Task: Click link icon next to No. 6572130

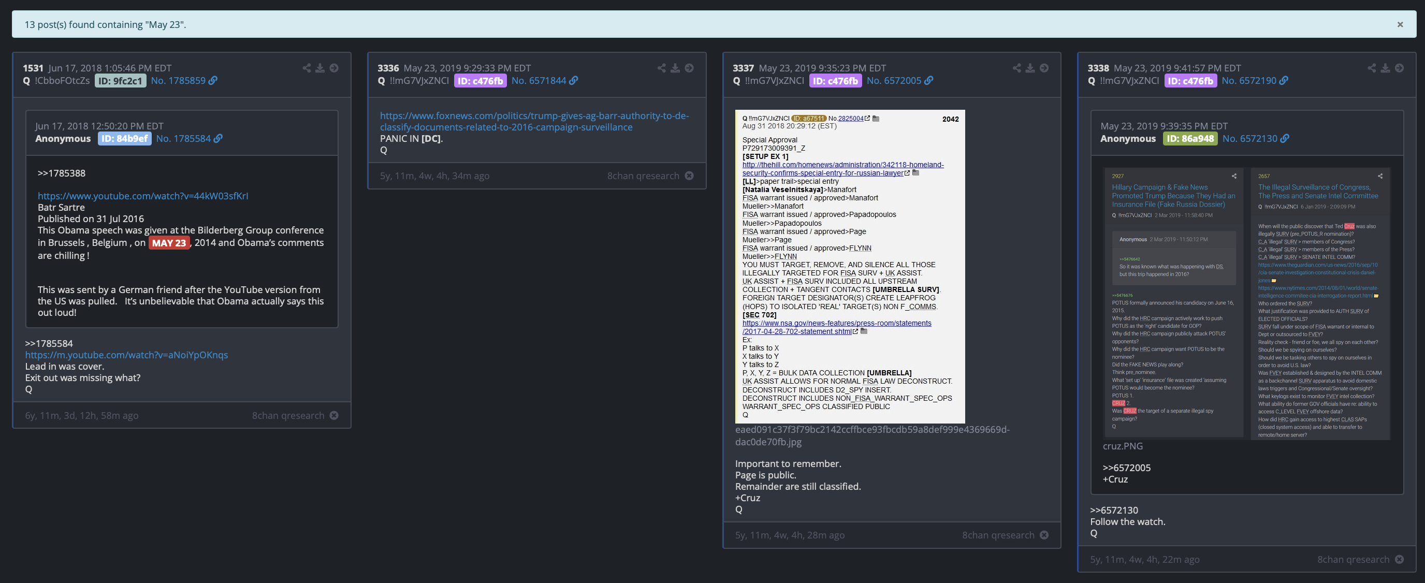Action: tap(1285, 139)
